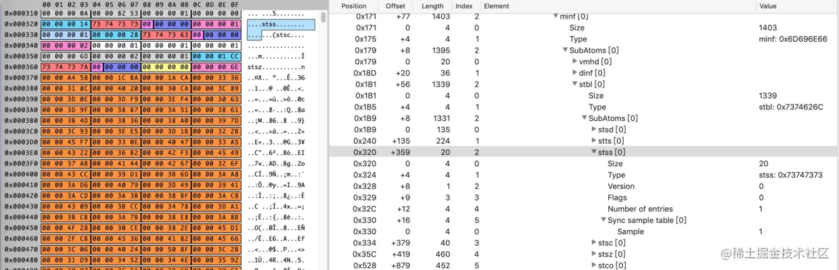Expand the stsd [0] atom
The height and width of the screenshot is (270, 839).
click(595, 130)
